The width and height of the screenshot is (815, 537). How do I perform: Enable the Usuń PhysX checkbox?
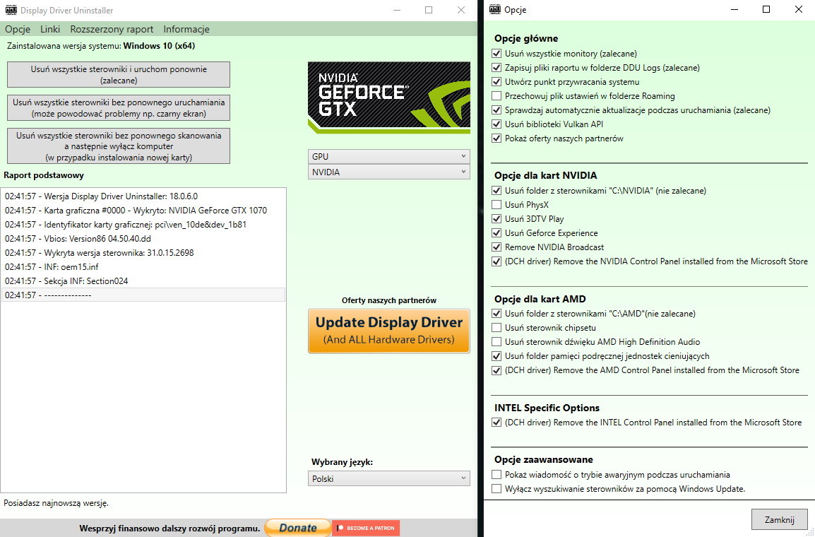497,205
